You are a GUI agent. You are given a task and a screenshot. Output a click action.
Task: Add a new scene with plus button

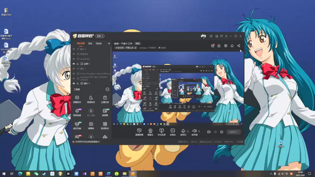click(x=109, y=43)
